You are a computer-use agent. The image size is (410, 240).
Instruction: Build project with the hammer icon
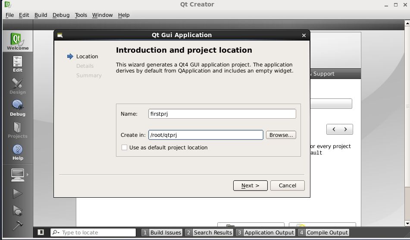[x=18, y=226]
